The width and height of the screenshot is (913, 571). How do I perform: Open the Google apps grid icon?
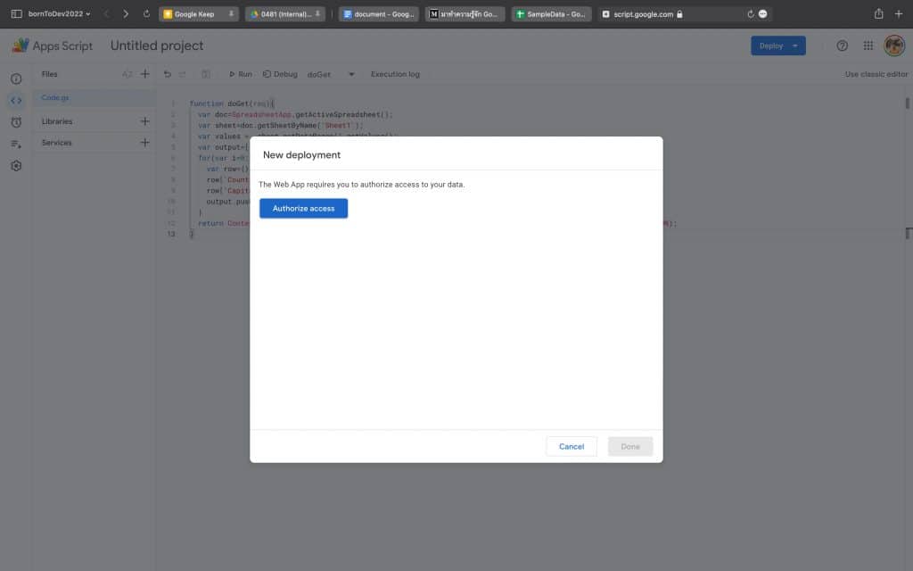868,45
